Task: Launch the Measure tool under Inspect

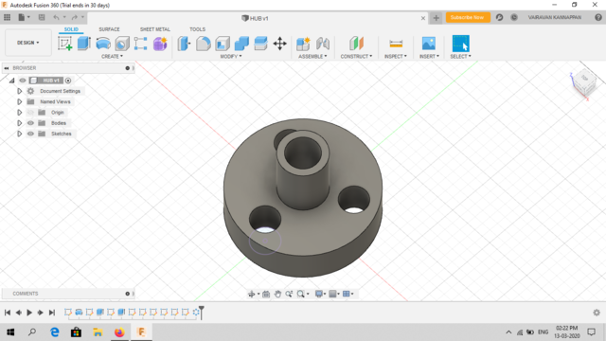Action: point(396,44)
